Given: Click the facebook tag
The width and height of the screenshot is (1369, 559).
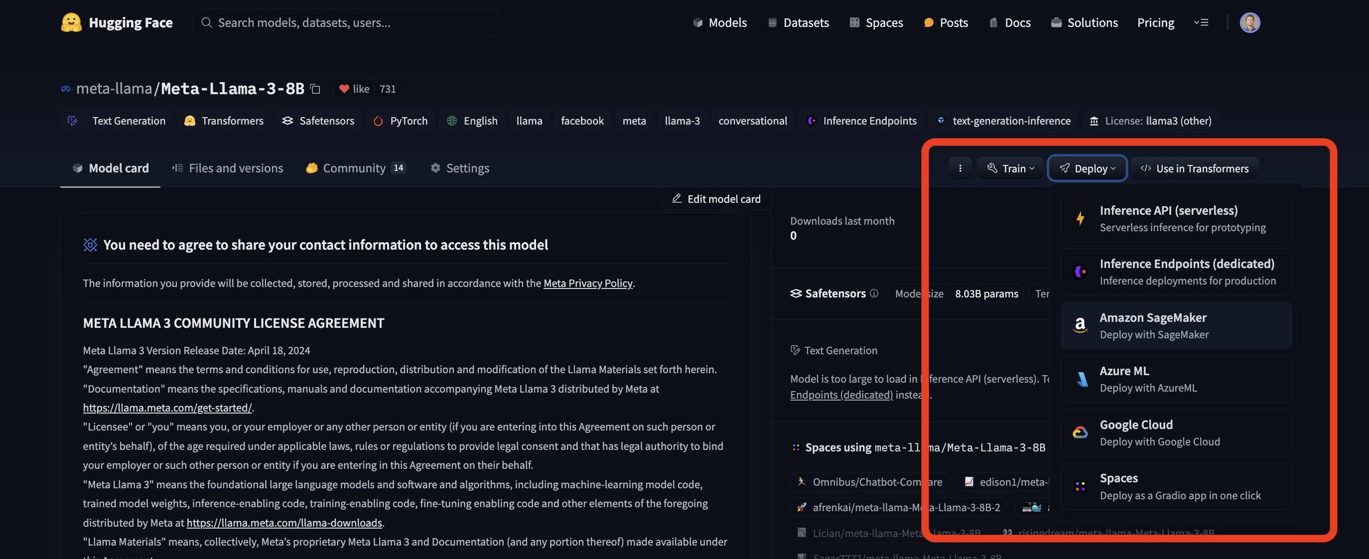Looking at the screenshot, I should click(x=582, y=121).
